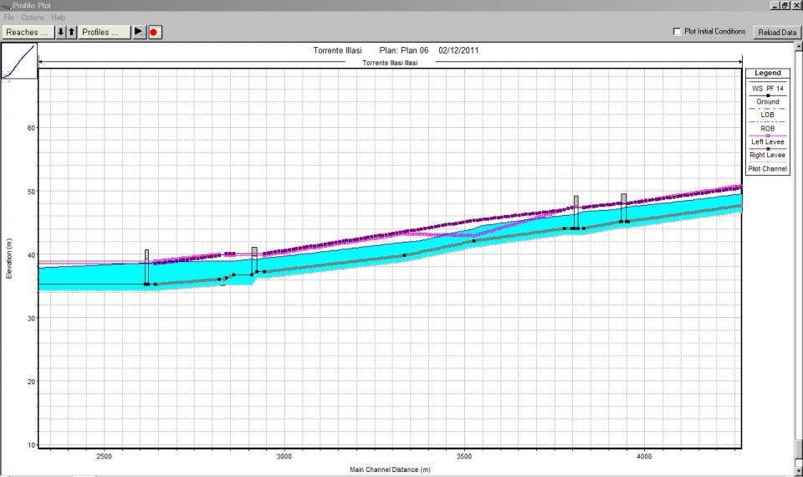Click the gray bridge marker near station 2600
Viewport: 803px width, 477px height.
[146, 254]
